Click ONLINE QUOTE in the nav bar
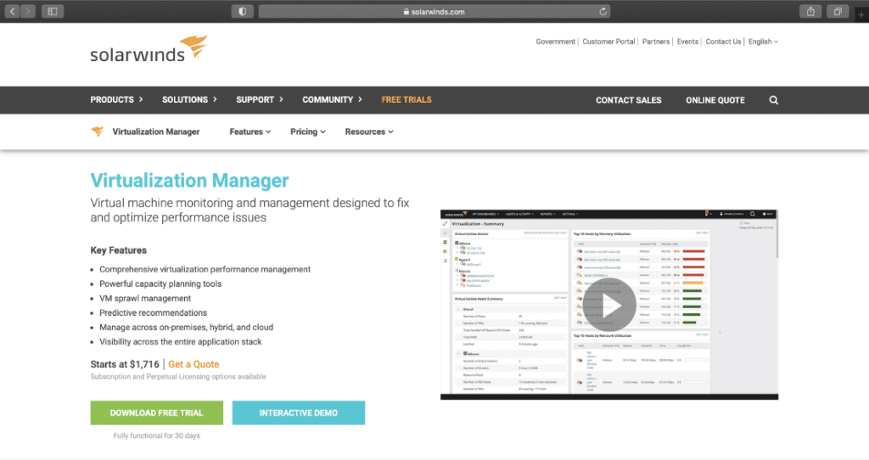Viewport: 869px width, 460px height. 715,100
